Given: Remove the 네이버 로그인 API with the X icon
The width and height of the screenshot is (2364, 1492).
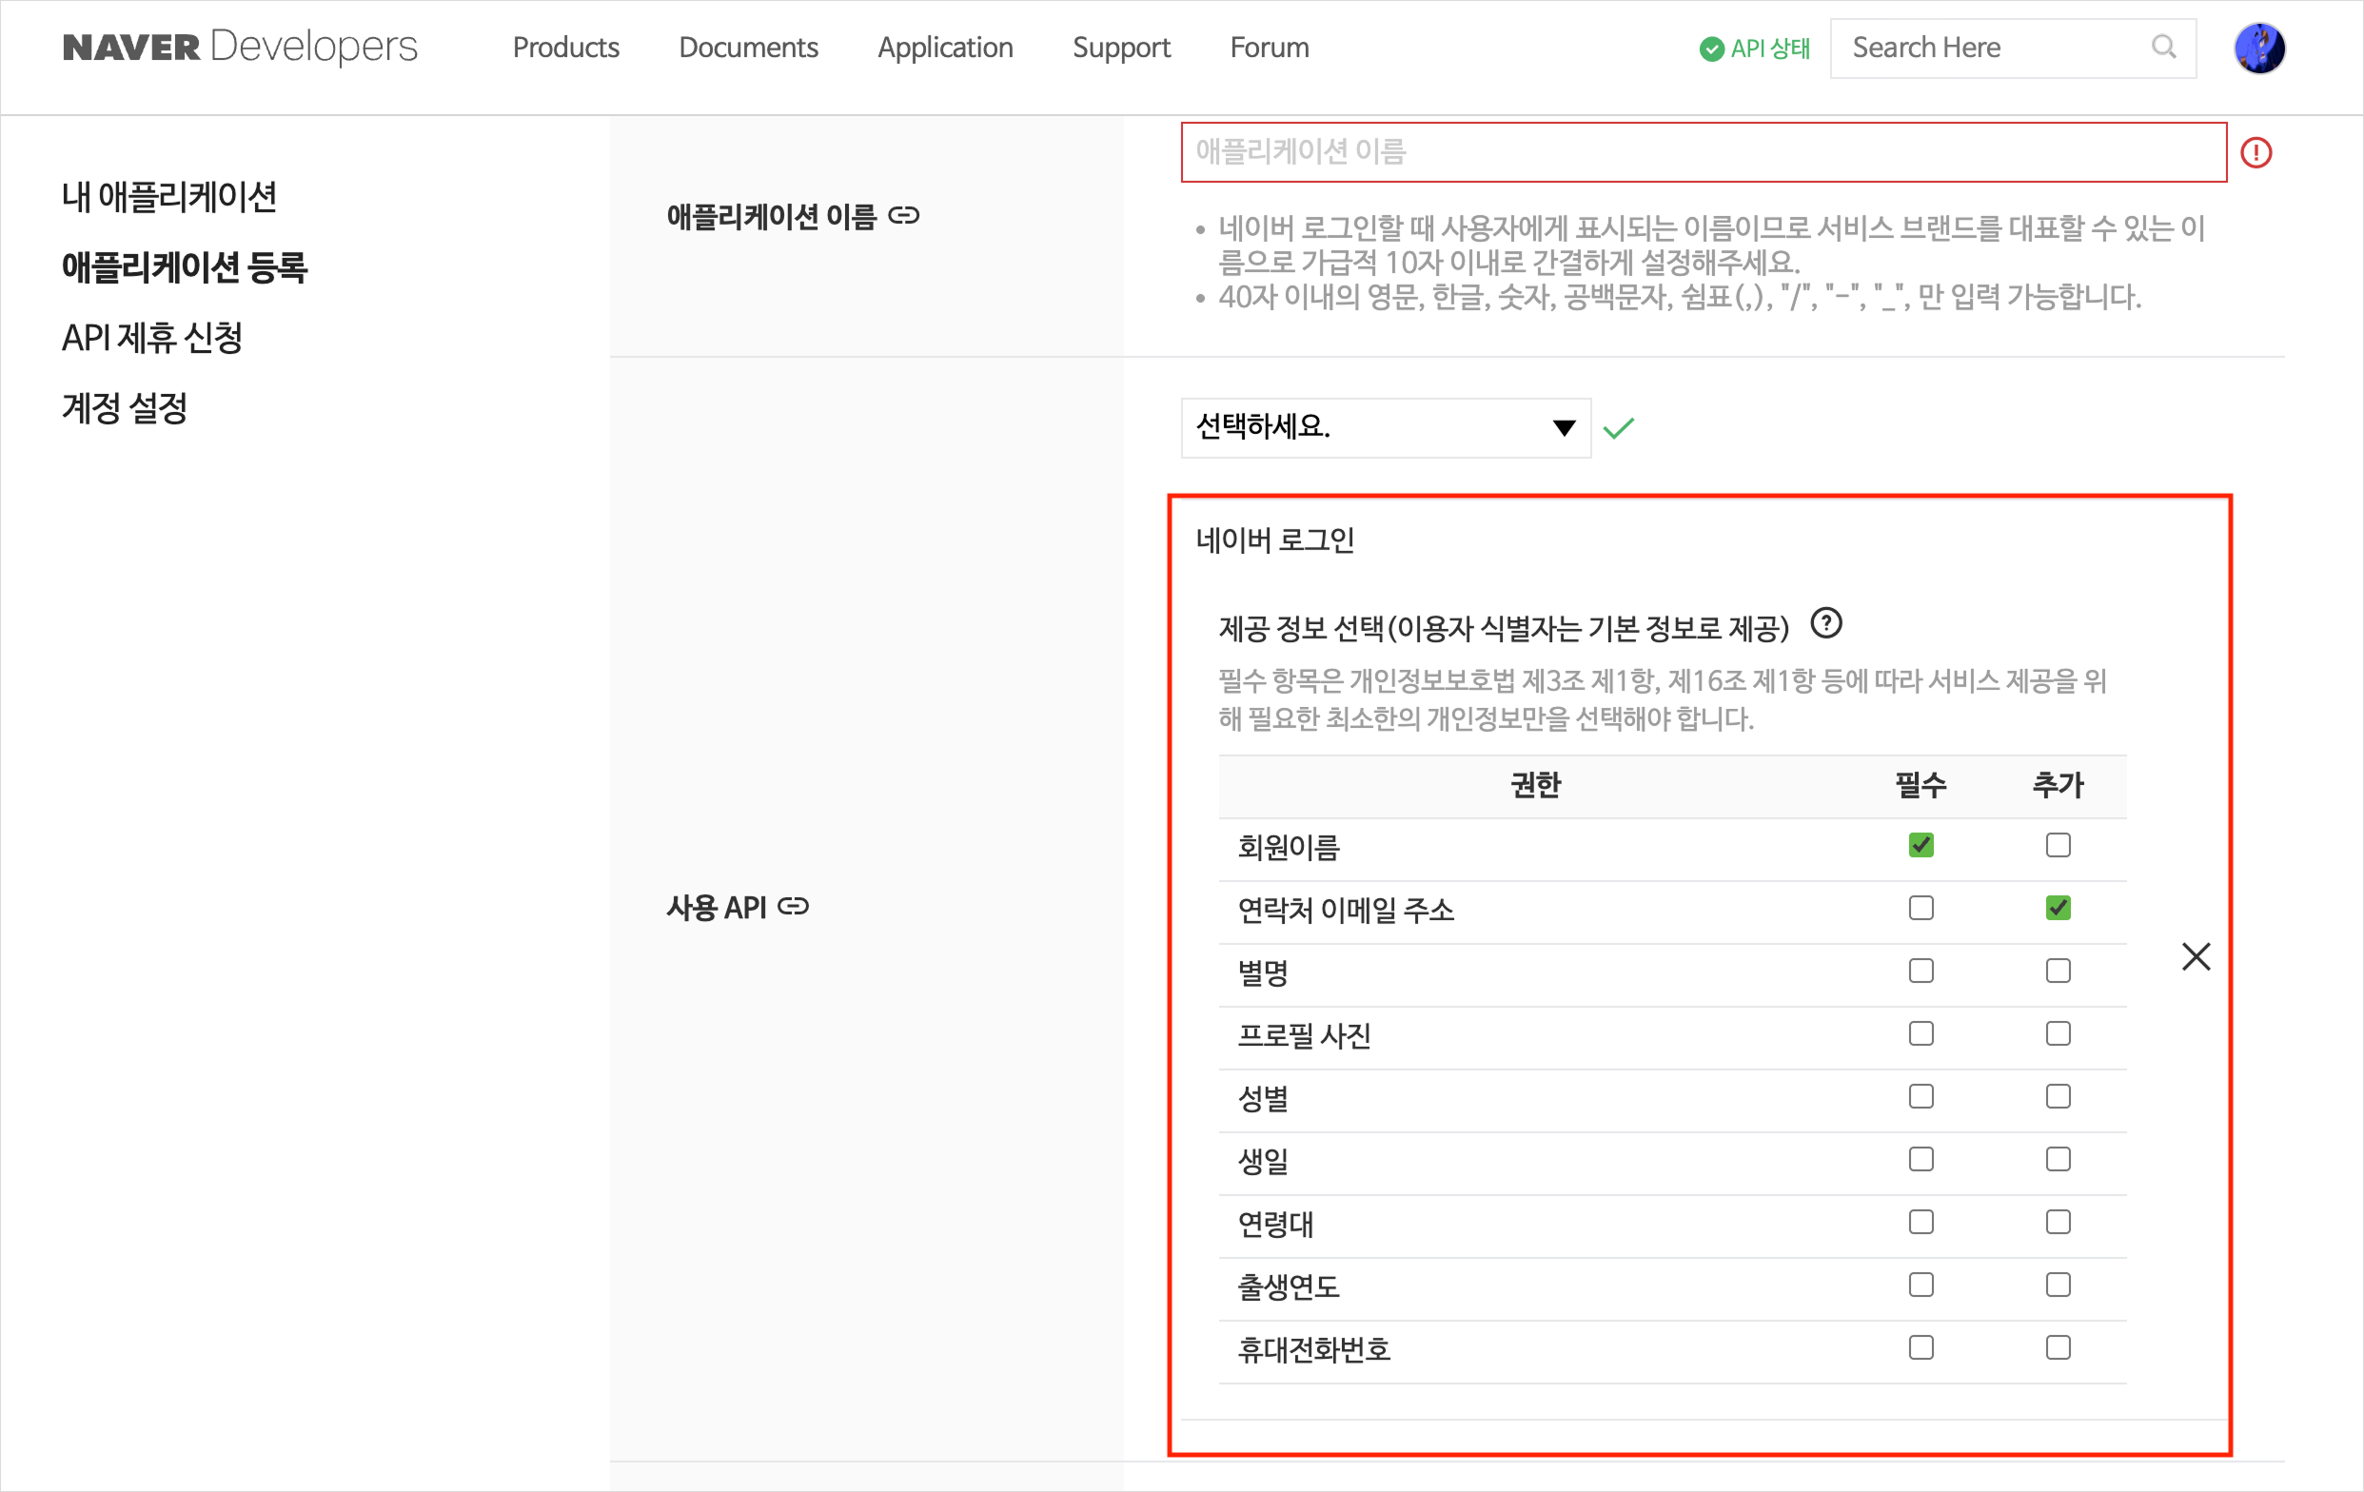Looking at the screenshot, I should (x=2197, y=956).
